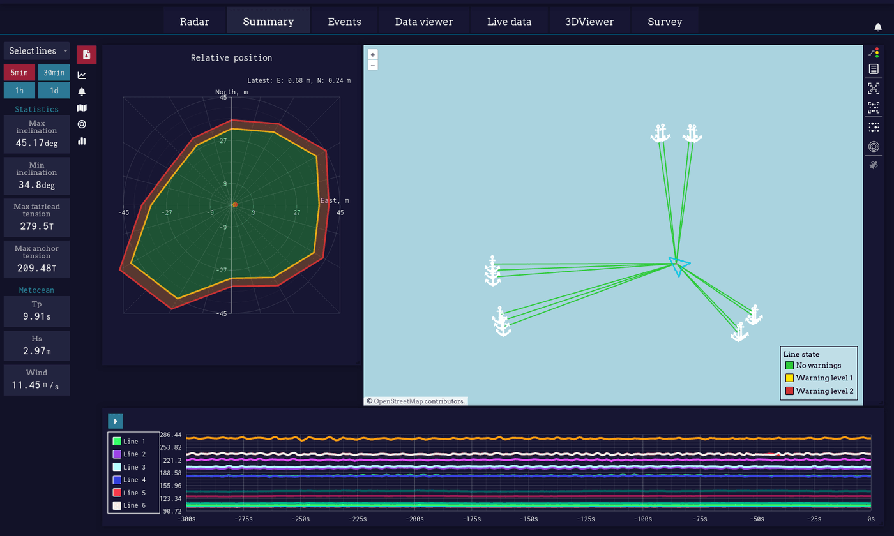The width and height of the screenshot is (894, 536).
Task: Switch to the Radar tab
Action: tap(194, 22)
